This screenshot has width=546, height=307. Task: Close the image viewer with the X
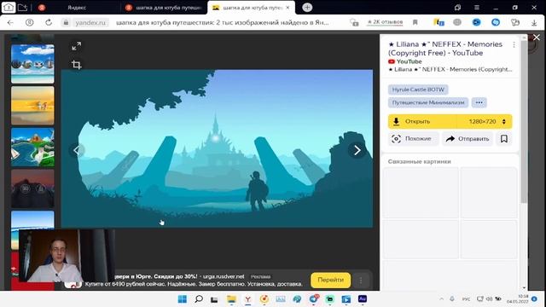pyautogui.click(x=537, y=38)
